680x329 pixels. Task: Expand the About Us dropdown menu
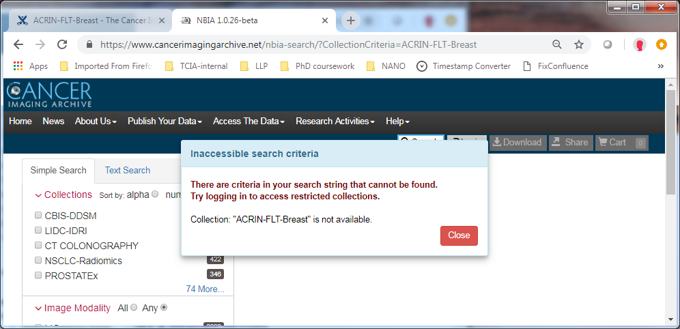(x=96, y=121)
